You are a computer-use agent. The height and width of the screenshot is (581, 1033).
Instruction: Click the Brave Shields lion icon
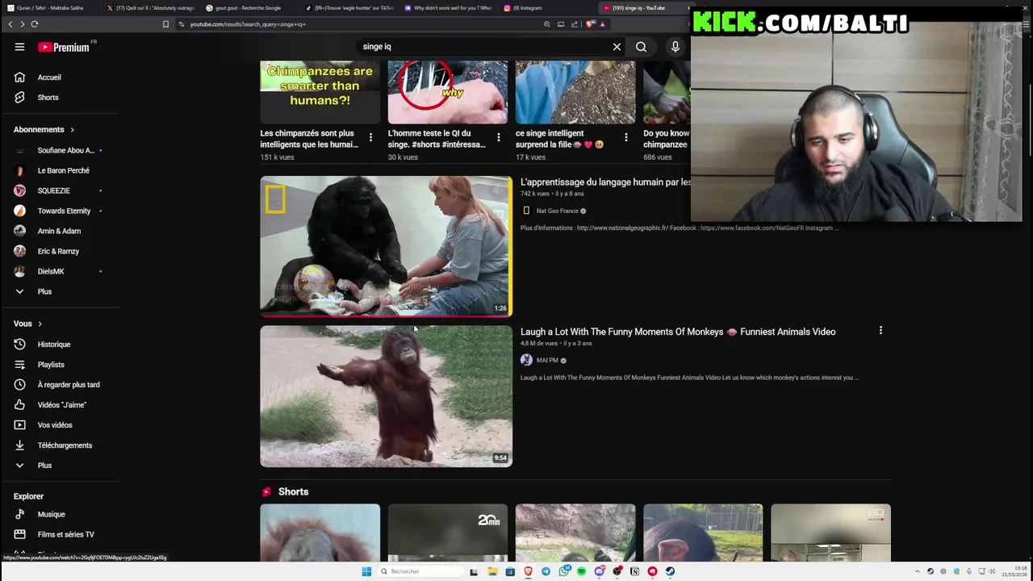pyautogui.click(x=589, y=24)
